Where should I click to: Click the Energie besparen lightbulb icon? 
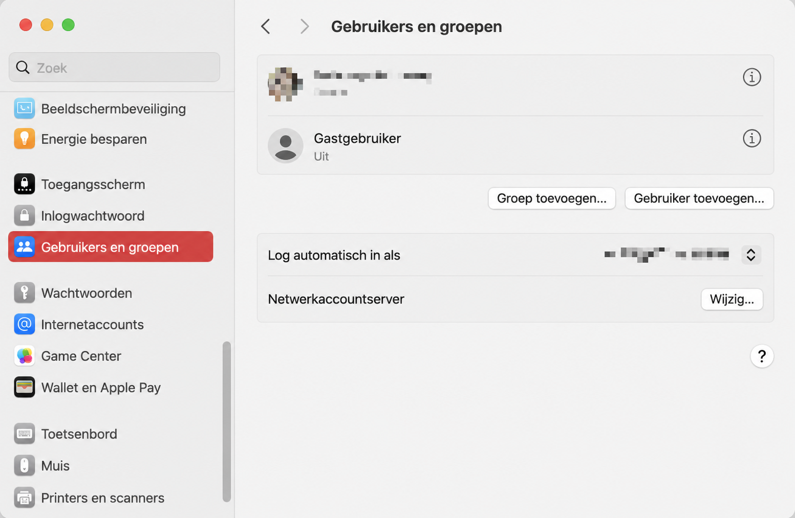pos(25,139)
